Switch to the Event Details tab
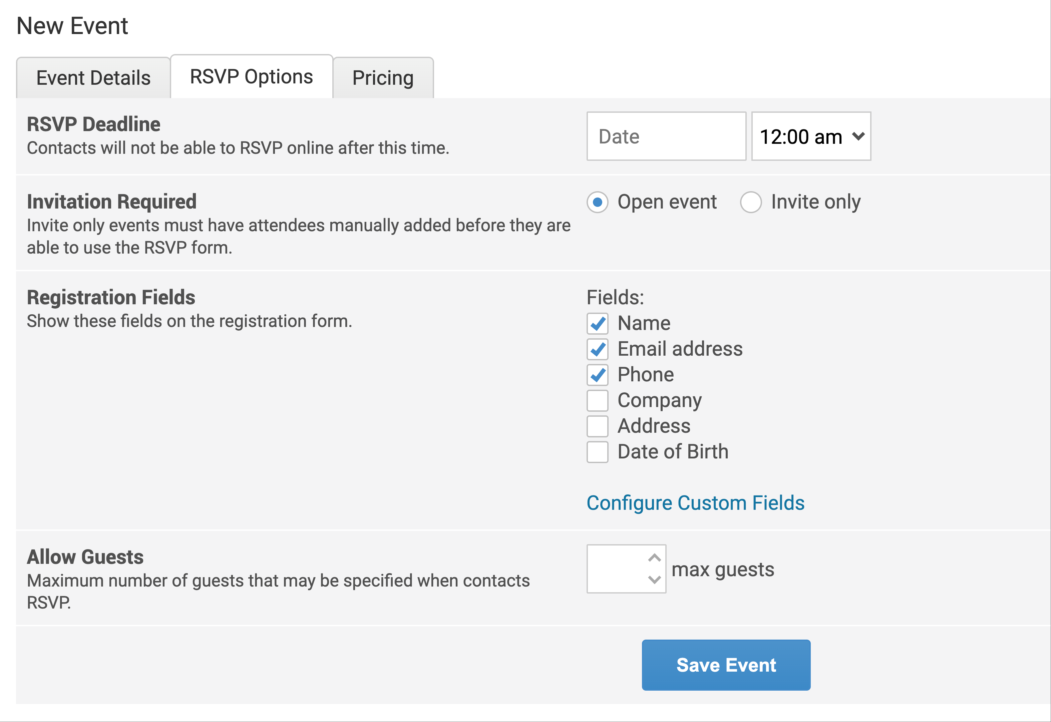 (93, 78)
